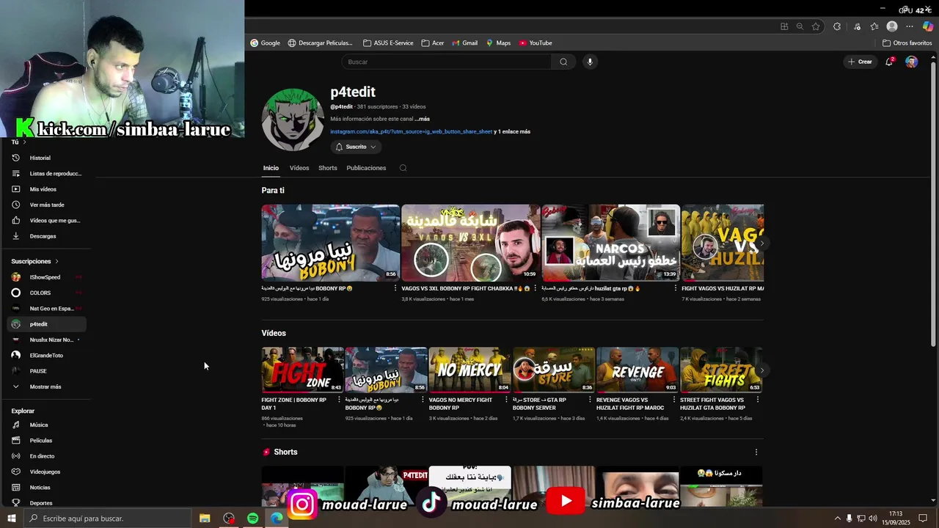
Task: Open YouTube notifications bell
Action: (889, 62)
